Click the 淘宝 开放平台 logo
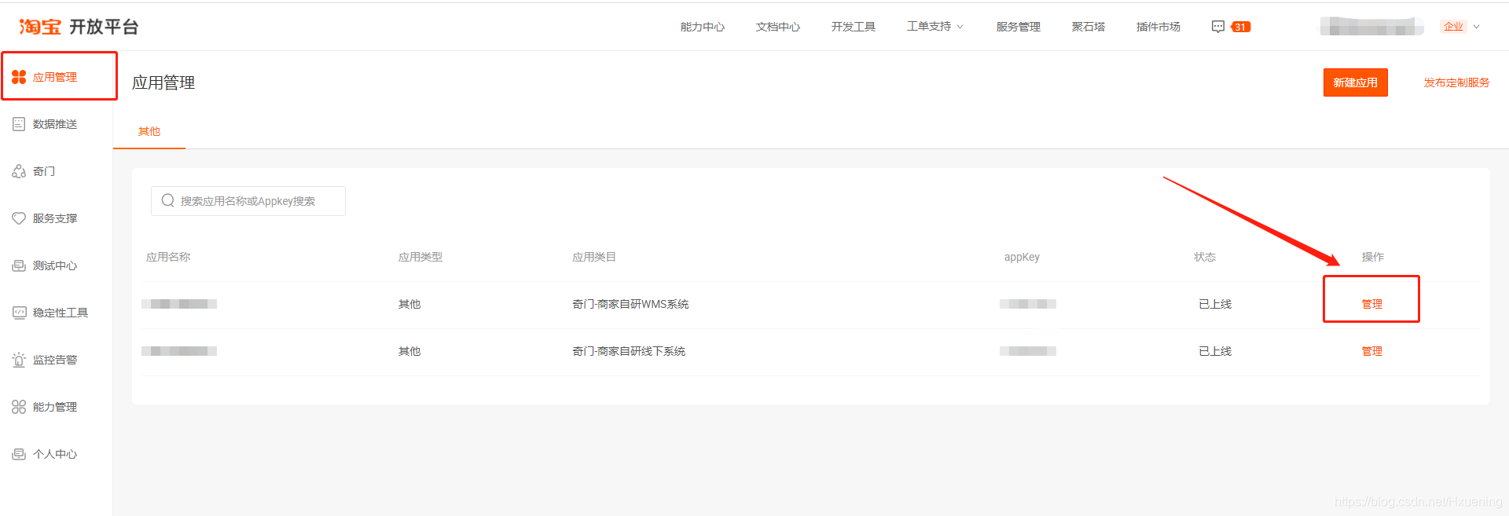Image resolution: width=1509 pixels, height=516 pixels. click(79, 27)
